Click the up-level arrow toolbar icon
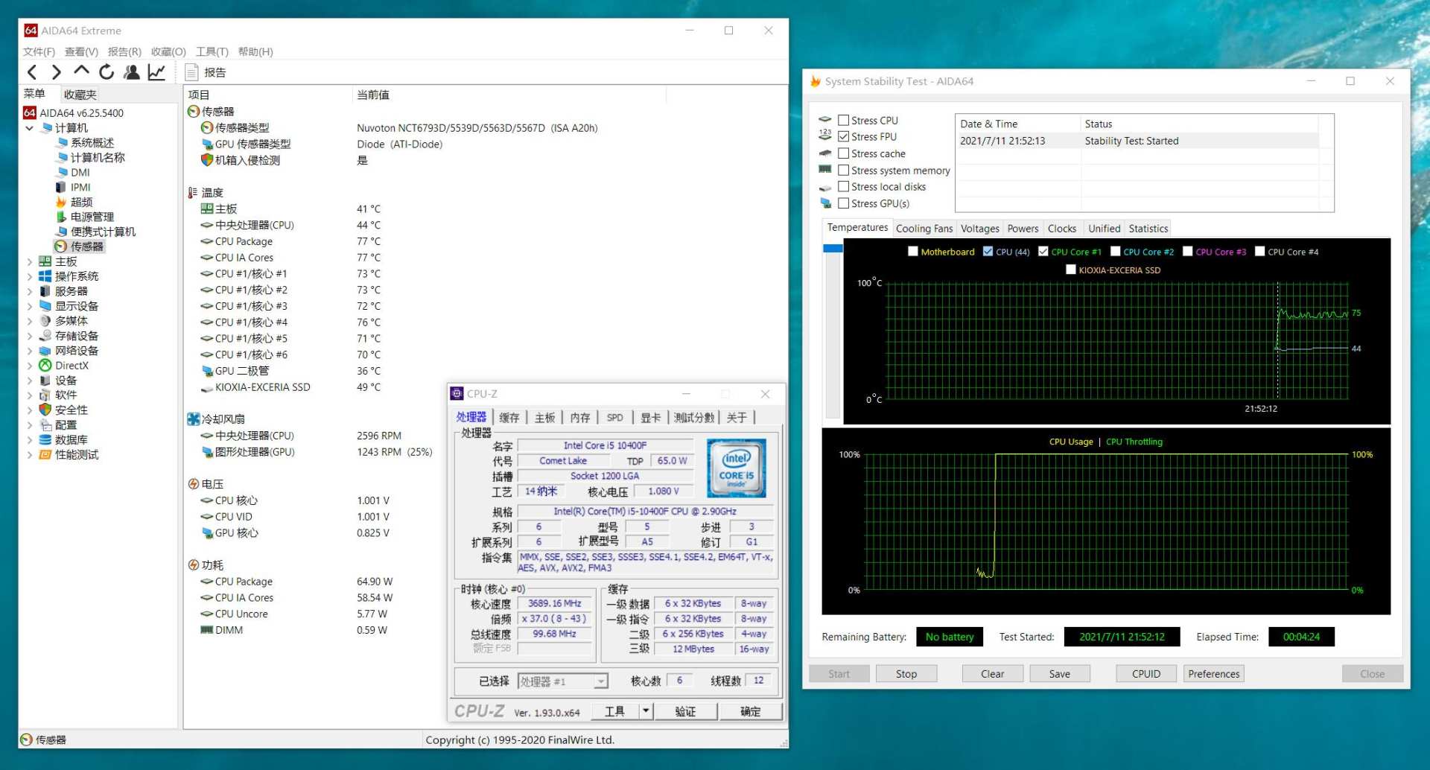 (81, 71)
